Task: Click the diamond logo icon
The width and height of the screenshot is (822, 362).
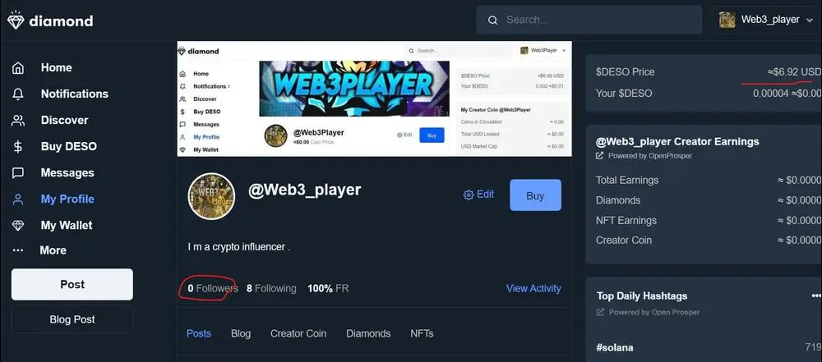Action: [x=16, y=21]
